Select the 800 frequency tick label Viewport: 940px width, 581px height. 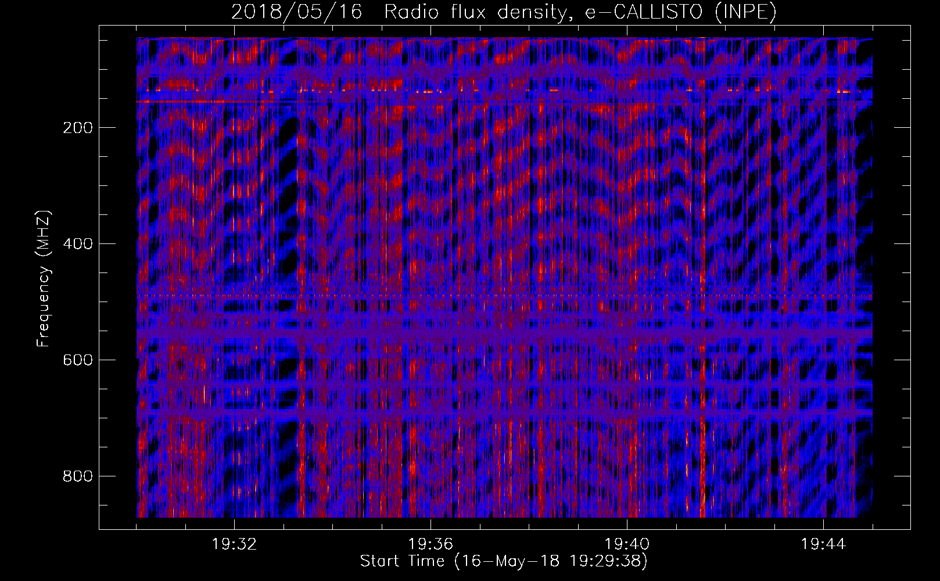click(78, 476)
